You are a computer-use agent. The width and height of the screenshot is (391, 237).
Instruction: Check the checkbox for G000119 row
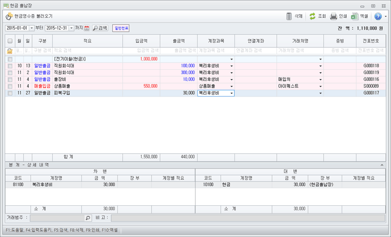(10, 73)
